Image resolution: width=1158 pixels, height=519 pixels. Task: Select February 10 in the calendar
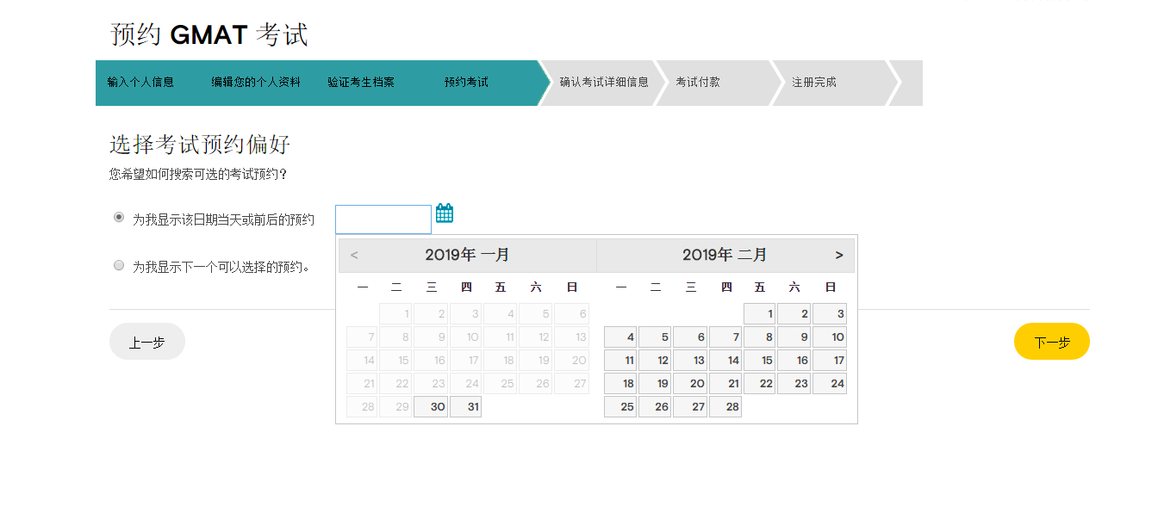tap(830, 337)
